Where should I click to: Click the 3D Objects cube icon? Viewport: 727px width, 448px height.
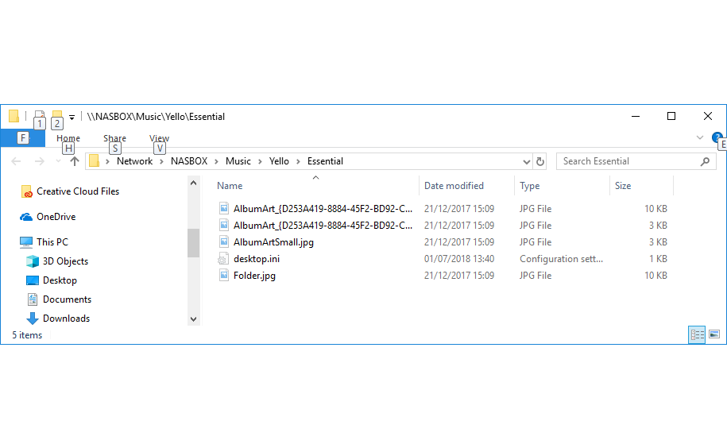(x=33, y=261)
